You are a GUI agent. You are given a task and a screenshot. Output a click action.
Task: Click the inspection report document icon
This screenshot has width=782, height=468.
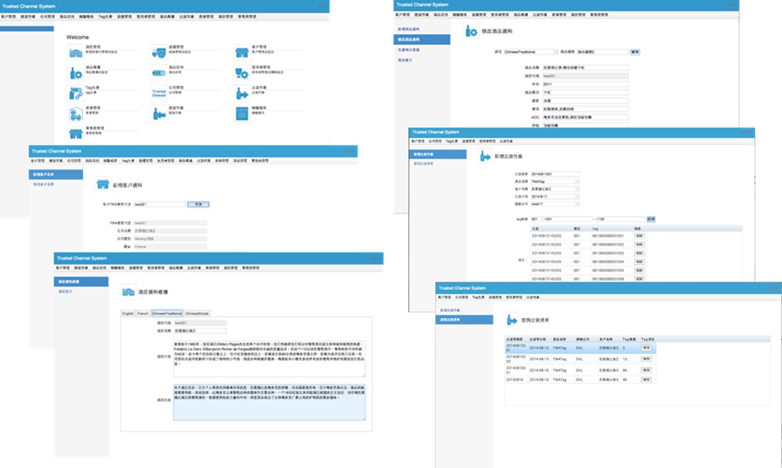[x=241, y=113]
